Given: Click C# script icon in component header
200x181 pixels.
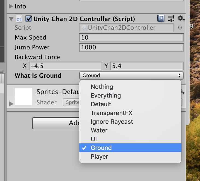Looking at the screenshot, I should point(19,19).
